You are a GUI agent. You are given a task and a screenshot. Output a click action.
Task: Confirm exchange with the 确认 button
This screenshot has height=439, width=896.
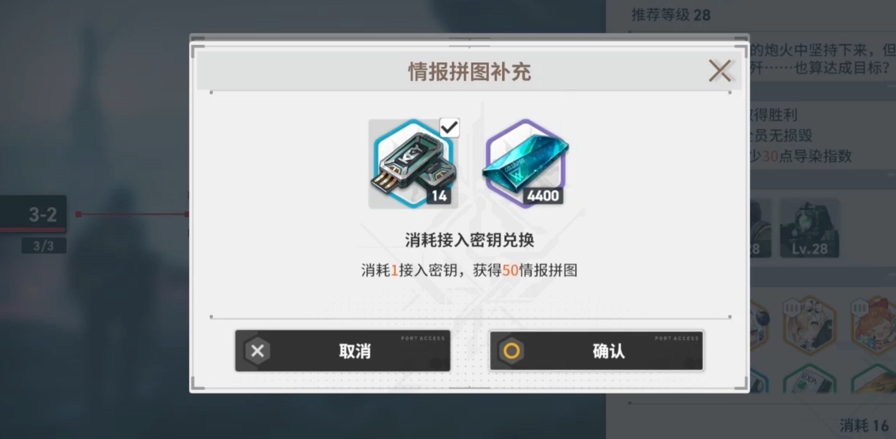pos(596,351)
